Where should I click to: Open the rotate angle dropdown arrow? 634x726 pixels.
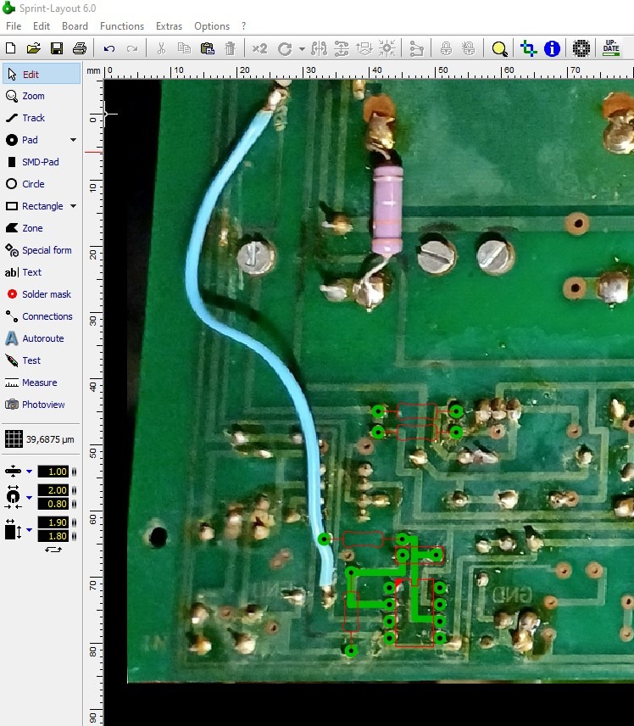(x=302, y=48)
